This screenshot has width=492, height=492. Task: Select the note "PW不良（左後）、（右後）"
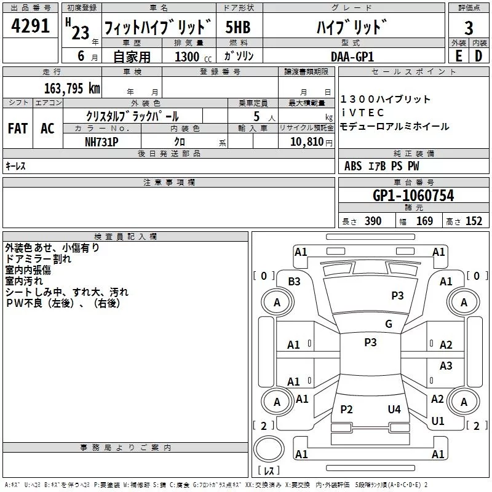click(x=63, y=303)
